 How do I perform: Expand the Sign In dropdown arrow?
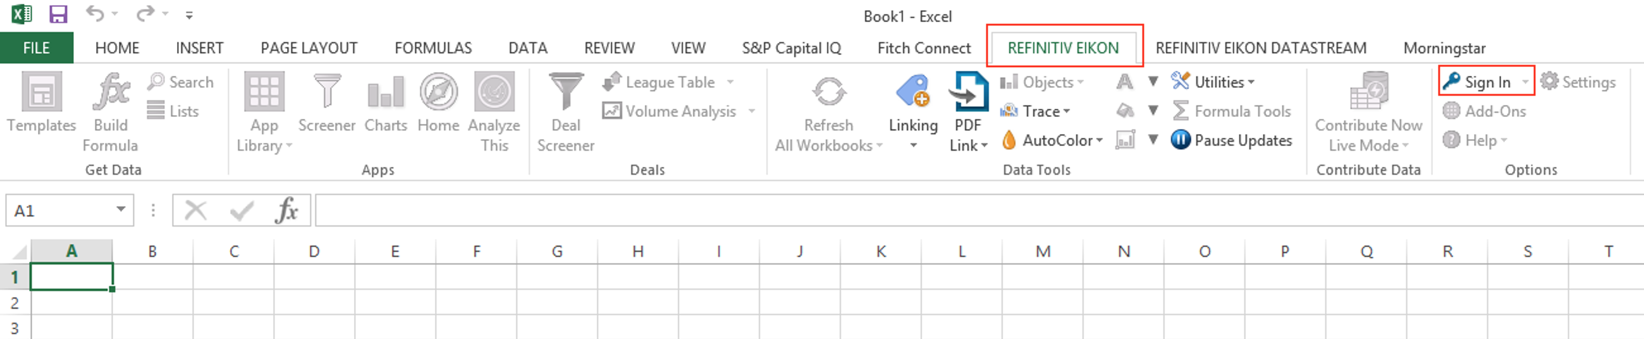click(1524, 82)
